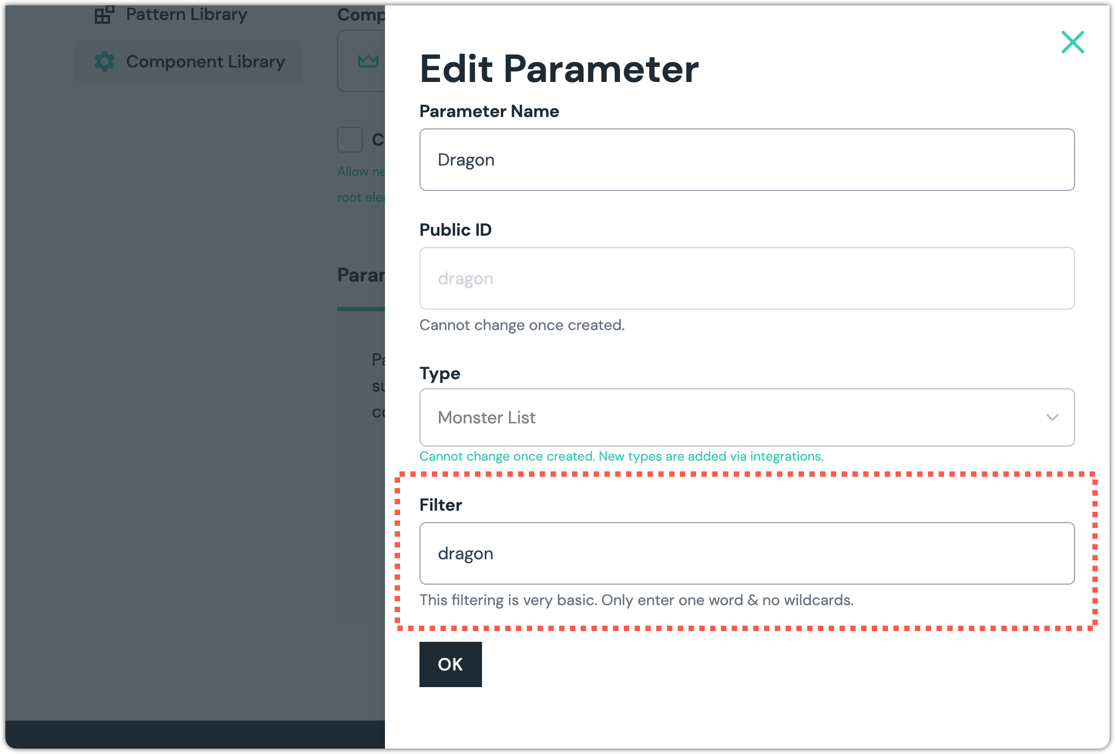Click into the Filter text field

746,553
